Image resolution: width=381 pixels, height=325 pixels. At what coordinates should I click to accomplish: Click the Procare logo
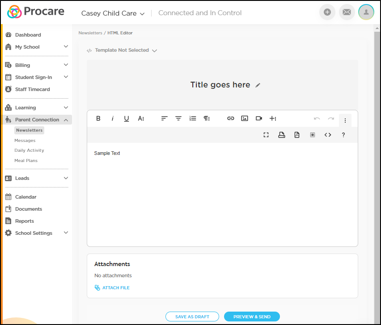click(36, 12)
